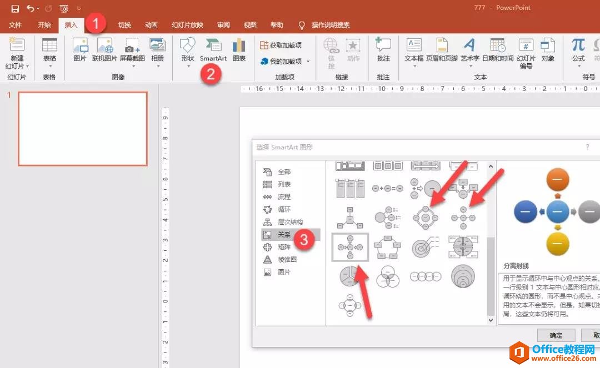The image size is (600, 368).
Task: Select slide 1 thumbnail in panel
Action: pos(83,129)
